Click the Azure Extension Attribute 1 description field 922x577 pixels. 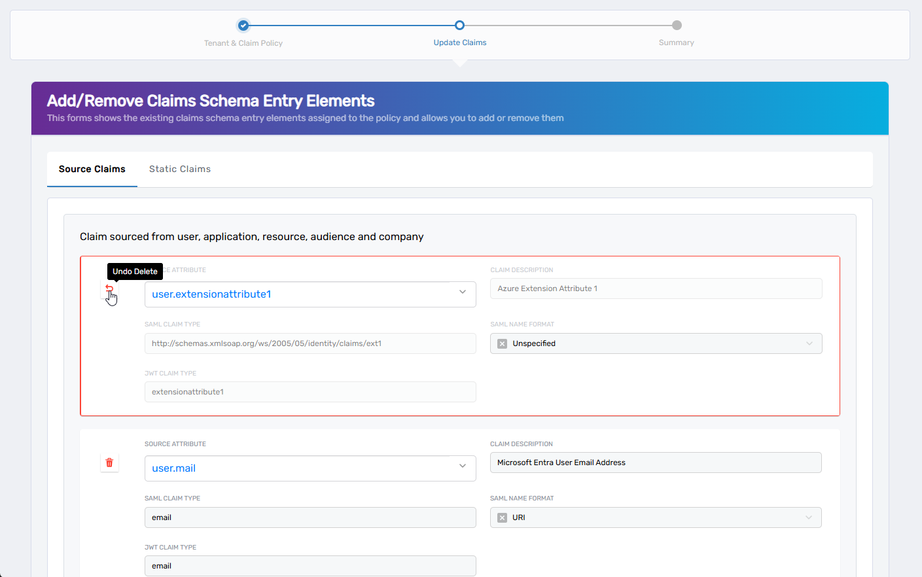click(656, 288)
